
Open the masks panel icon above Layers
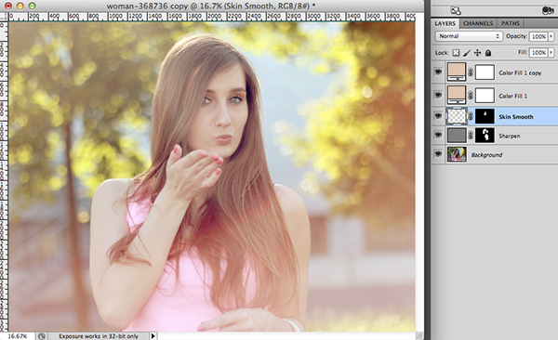click(455, 10)
